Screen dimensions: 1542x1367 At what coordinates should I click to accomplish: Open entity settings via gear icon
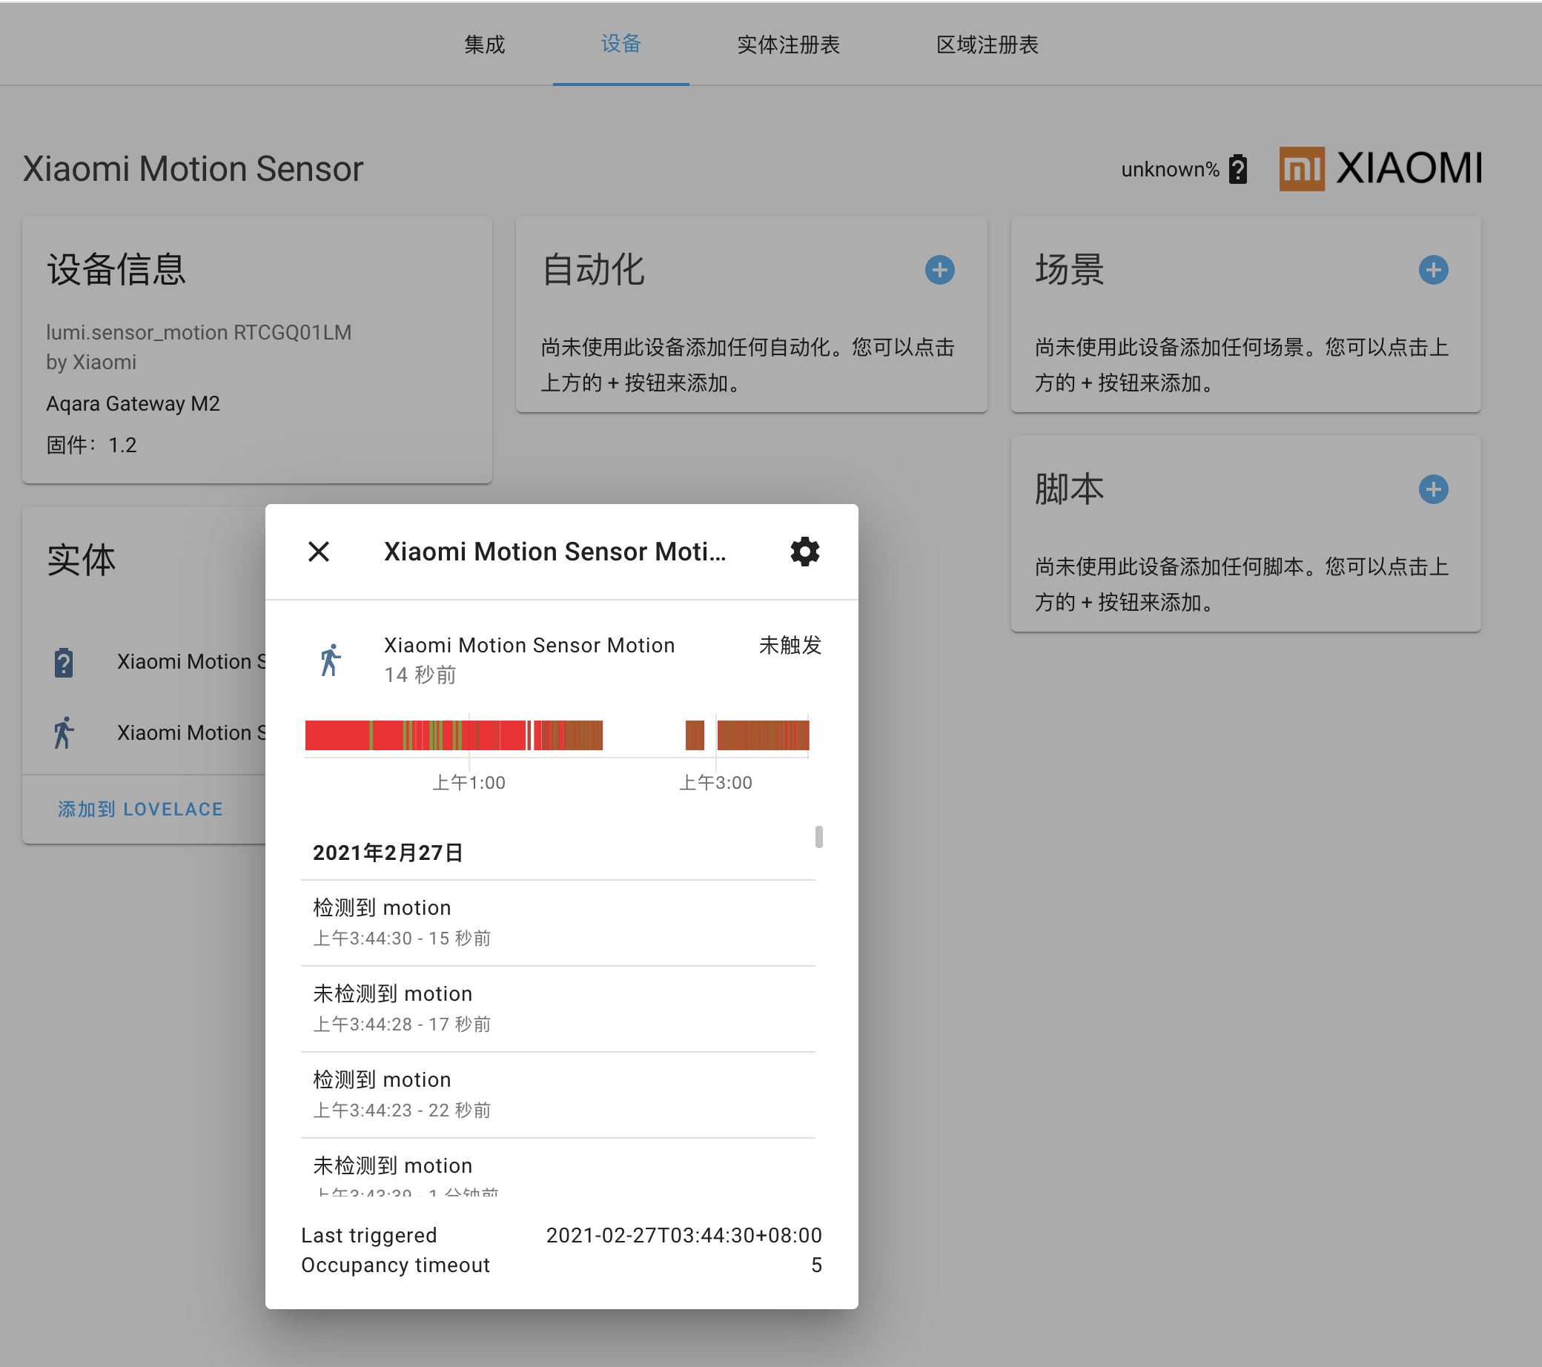tap(804, 552)
